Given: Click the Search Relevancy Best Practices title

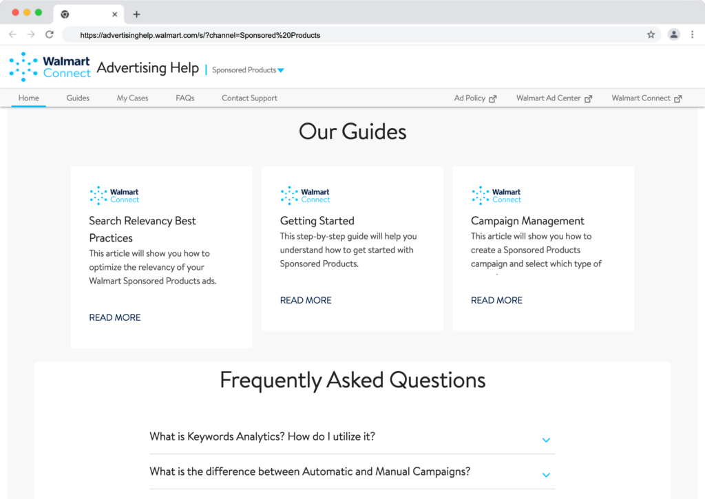Looking at the screenshot, I should point(143,229).
